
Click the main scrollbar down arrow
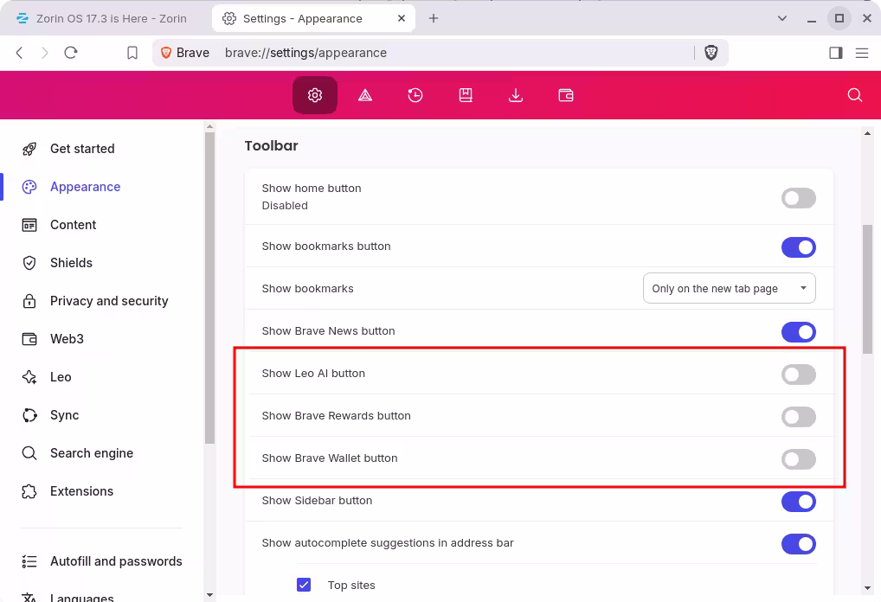tap(867, 588)
